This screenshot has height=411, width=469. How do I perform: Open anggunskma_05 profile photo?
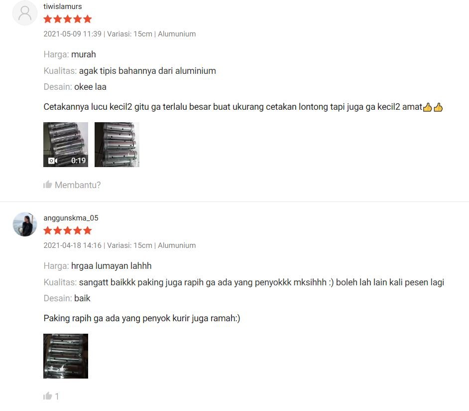pyautogui.click(x=25, y=224)
